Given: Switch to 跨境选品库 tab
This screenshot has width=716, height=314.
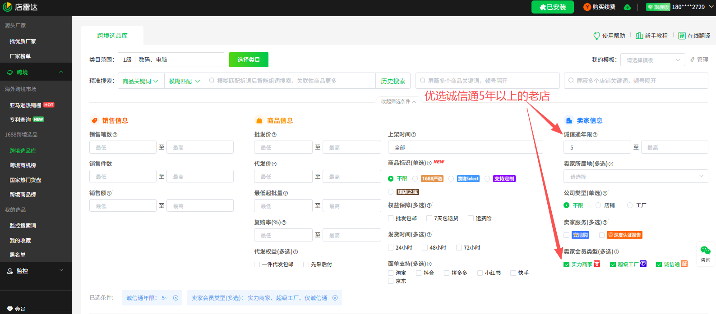Looking at the screenshot, I should click(x=112, y=36).
